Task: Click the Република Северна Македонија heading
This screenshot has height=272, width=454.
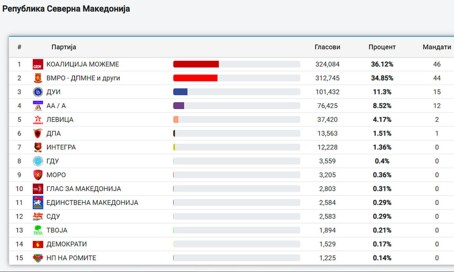Action: (x=67, y=9)
